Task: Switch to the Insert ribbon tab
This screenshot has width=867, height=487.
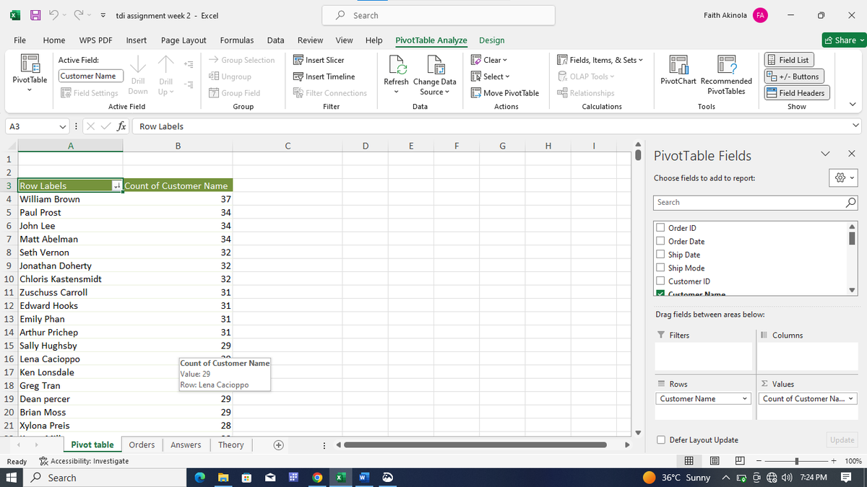Action: click(137, 40)
